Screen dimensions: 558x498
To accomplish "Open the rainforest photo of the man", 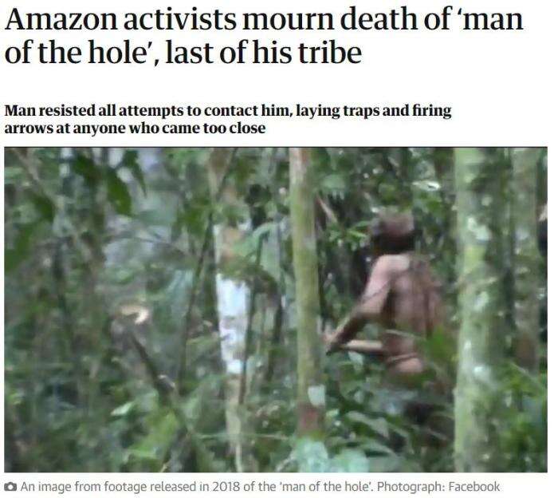I will pyautogui.click(x=276, y=310).
